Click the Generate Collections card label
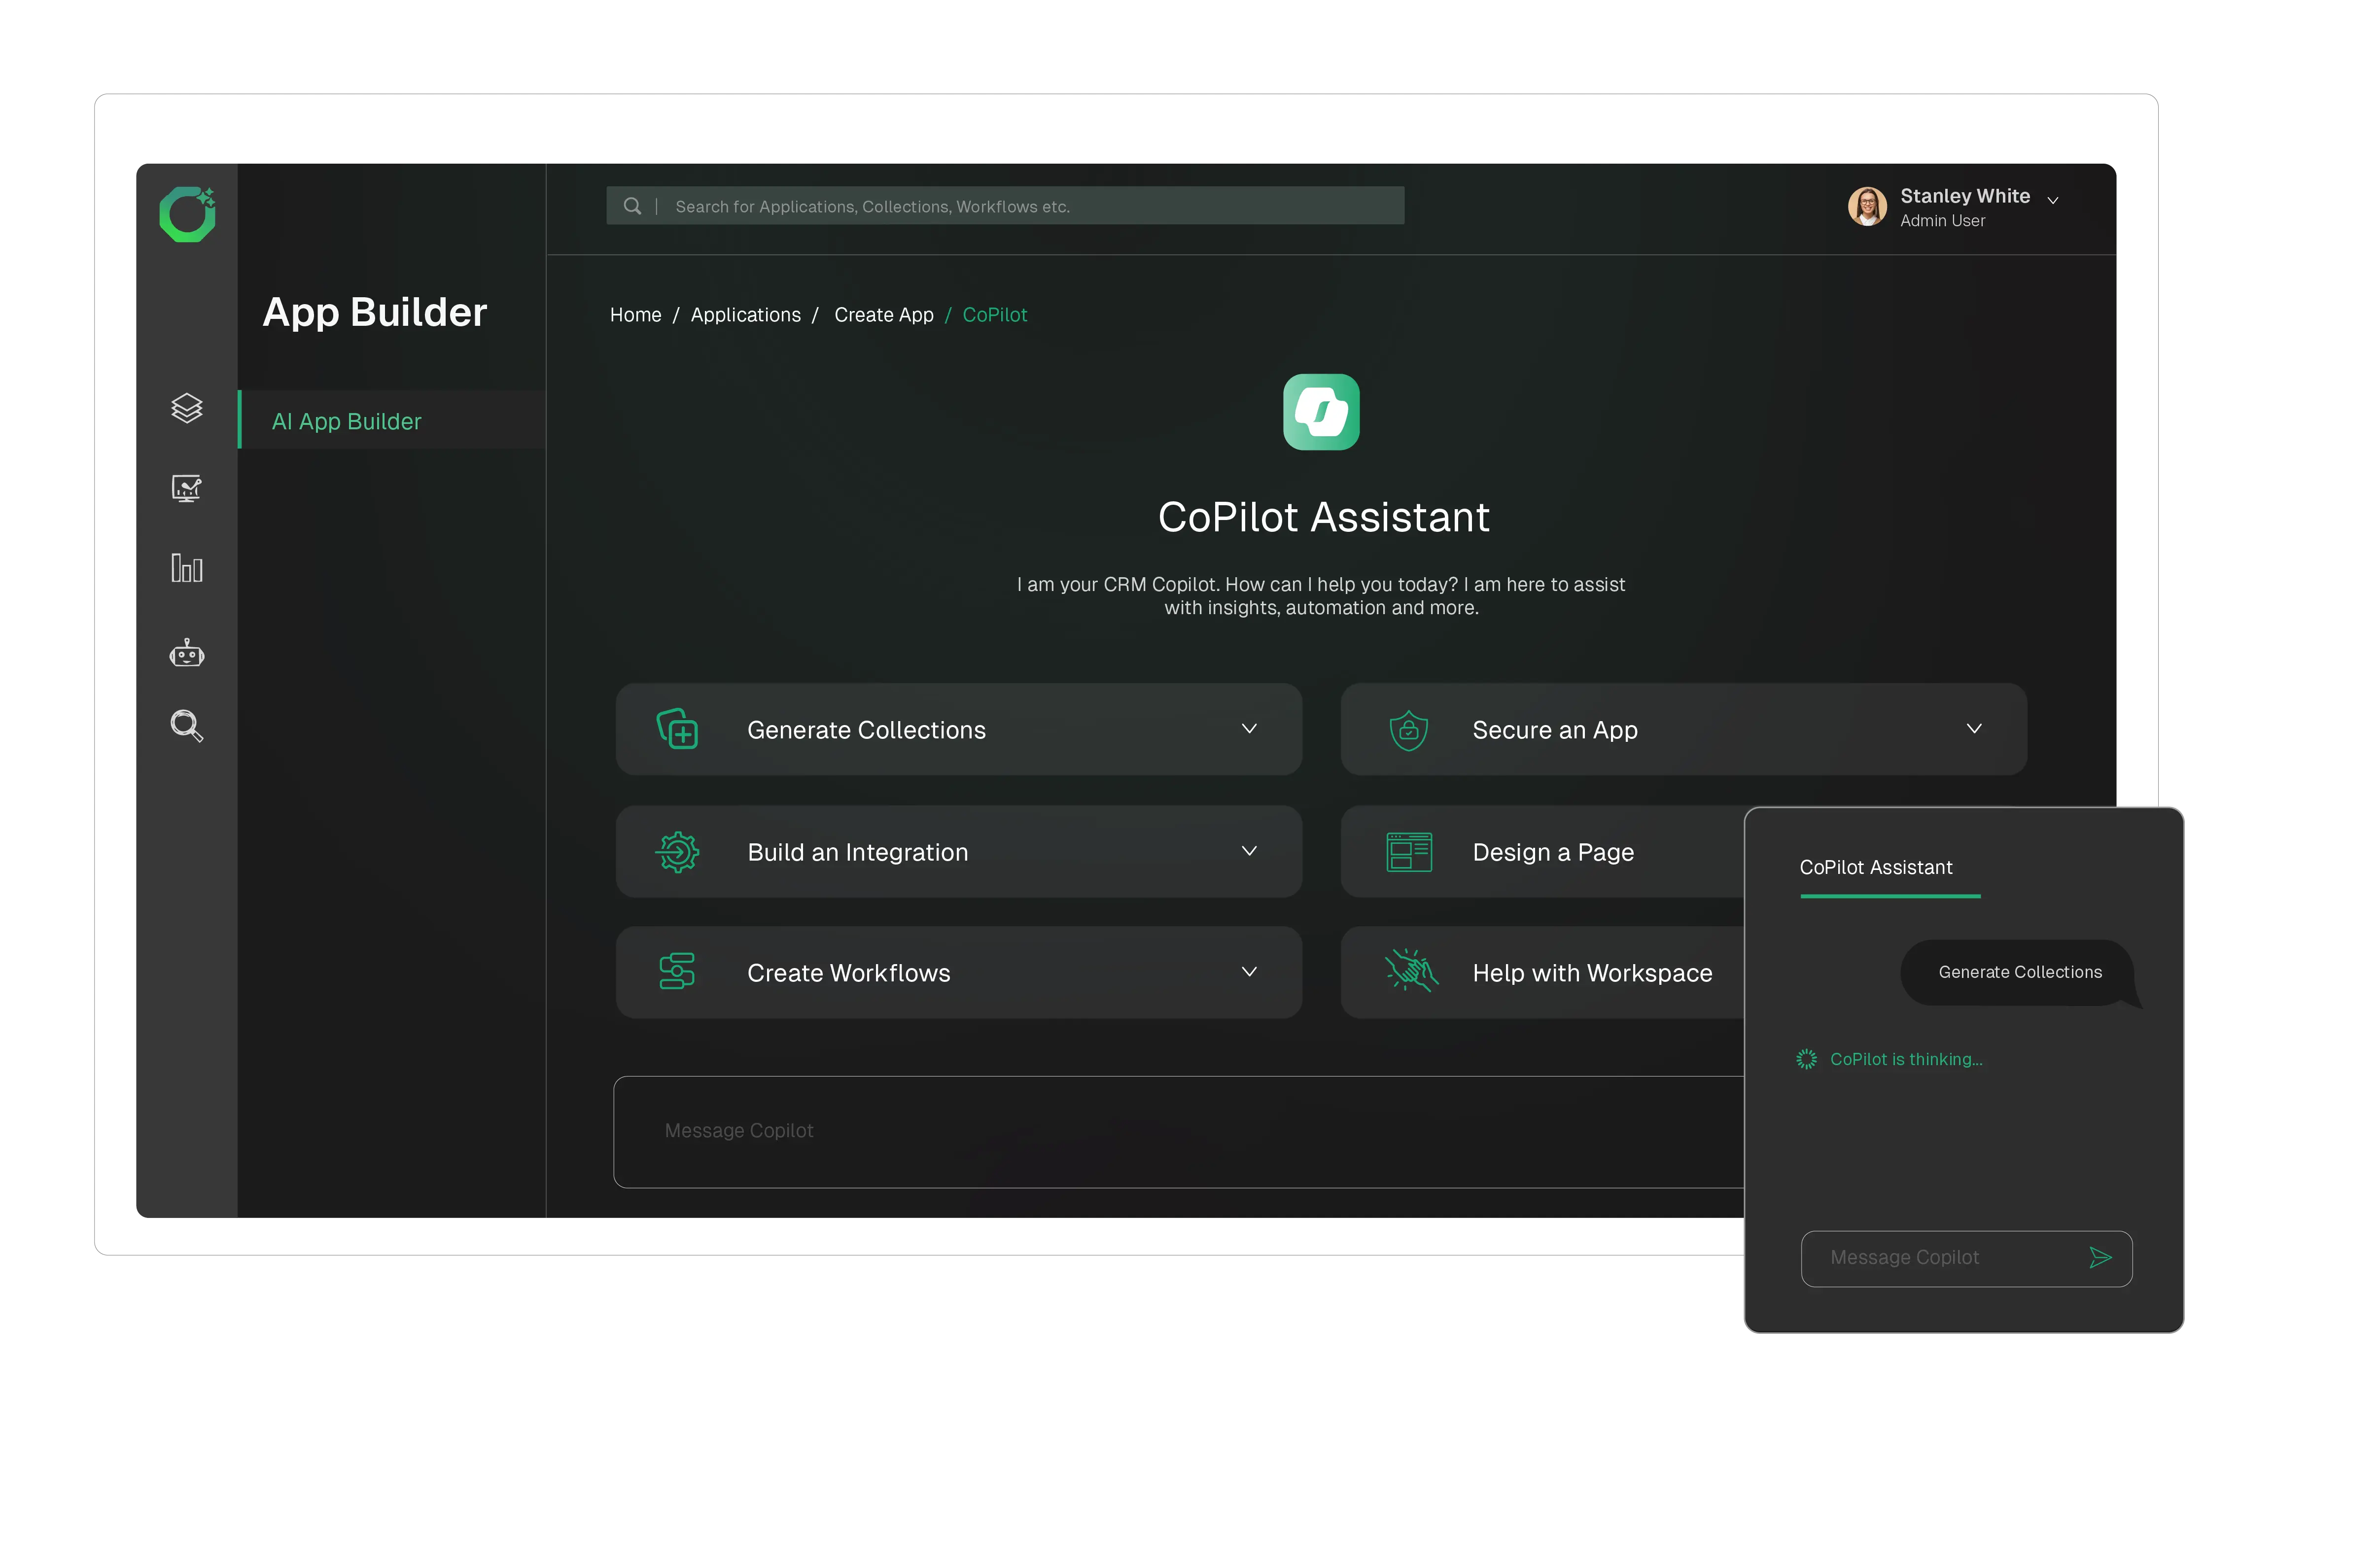The height and width of the screenshot is (1563, 2380). (x=866, y=730)
